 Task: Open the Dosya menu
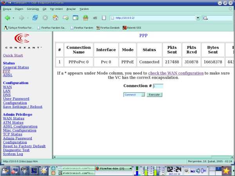[7, 9]
